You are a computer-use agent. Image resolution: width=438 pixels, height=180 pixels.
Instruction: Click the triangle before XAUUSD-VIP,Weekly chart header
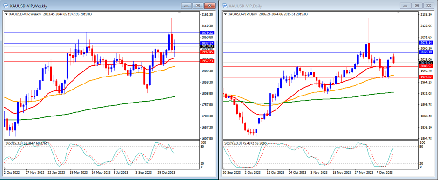(6, 14)
